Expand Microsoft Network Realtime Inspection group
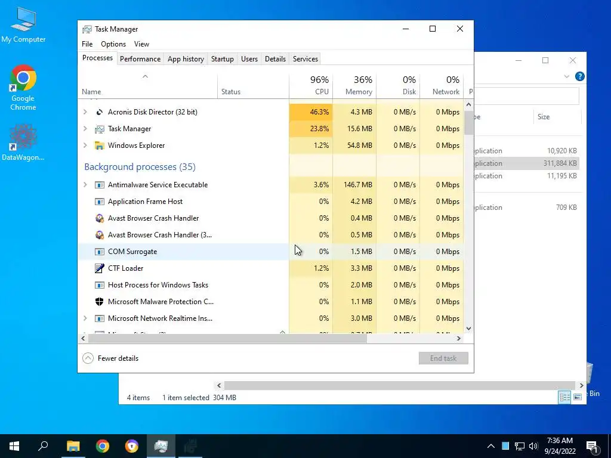The width and height of the screenshot is (611, 458). click(x=85, y=318)
